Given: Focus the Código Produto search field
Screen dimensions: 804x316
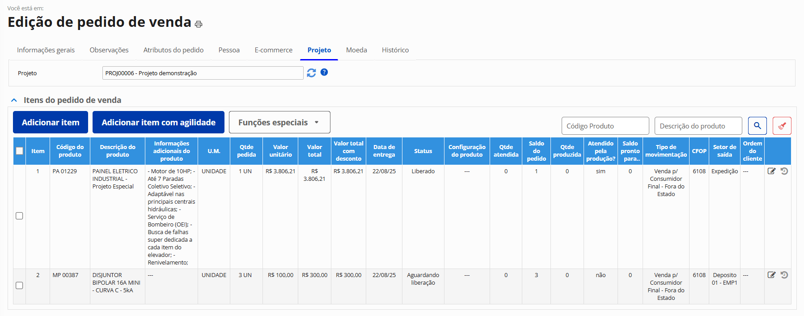Looking at the screenshot, I should tap(605, 126).
